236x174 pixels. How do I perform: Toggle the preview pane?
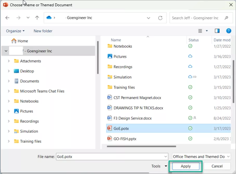click(x=217, y=31)
